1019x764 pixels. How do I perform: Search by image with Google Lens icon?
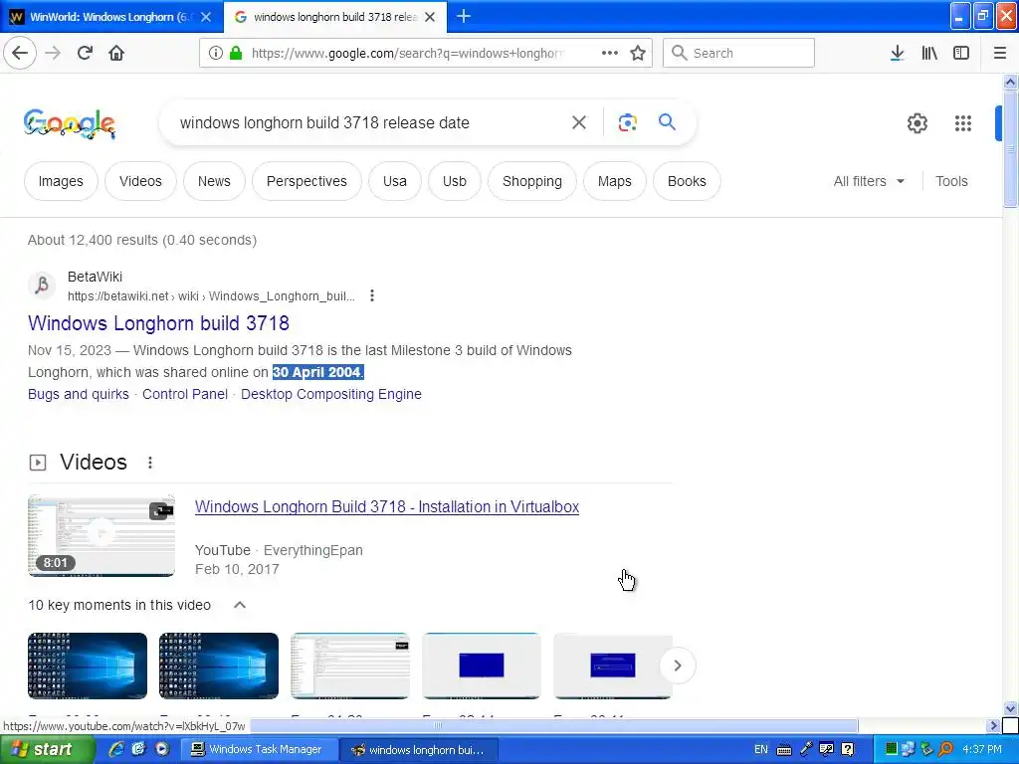point(627,122)
